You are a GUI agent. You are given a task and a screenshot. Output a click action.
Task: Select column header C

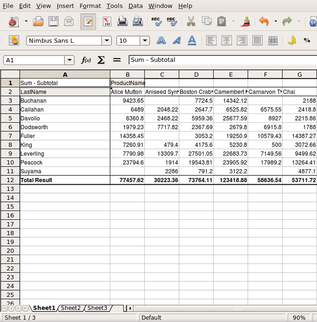(162, 74)
